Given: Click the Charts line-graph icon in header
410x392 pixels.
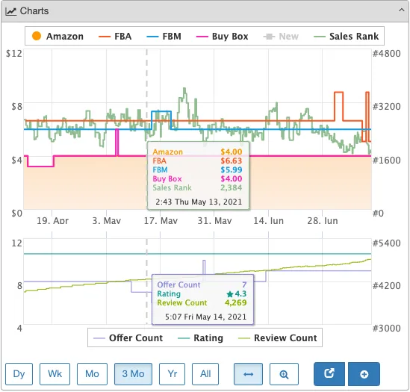Looking at the screenshot, I should 10,11.
